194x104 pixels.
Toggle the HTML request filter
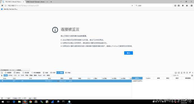tap(11, 75)
